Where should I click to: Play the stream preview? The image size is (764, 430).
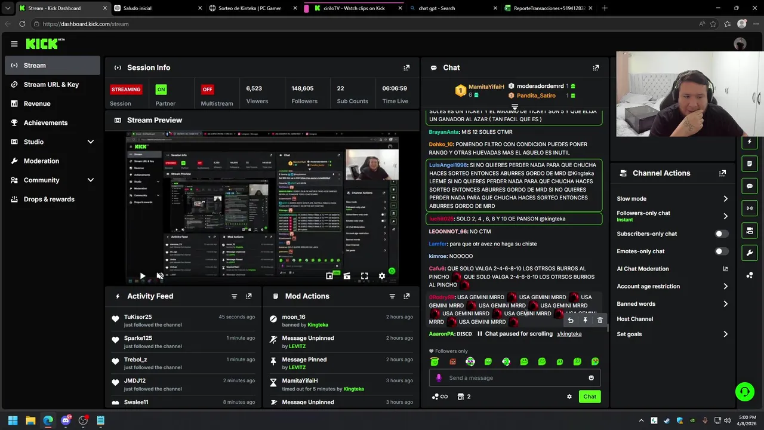(142, 276)
